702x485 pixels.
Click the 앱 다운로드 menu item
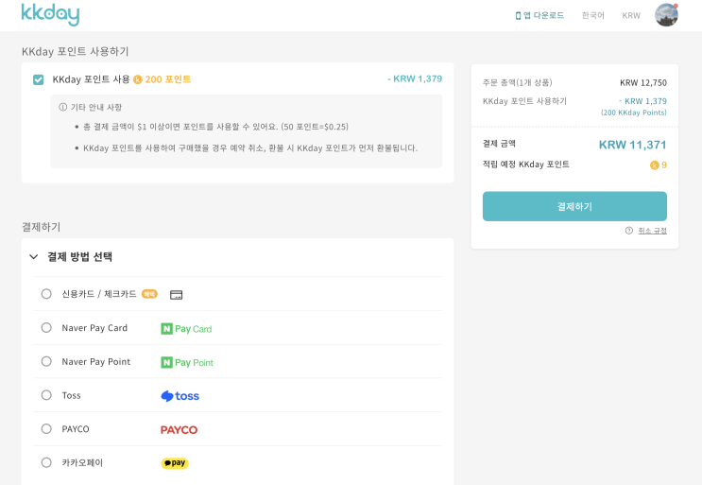pyautogui.click(x=539, y=15)
